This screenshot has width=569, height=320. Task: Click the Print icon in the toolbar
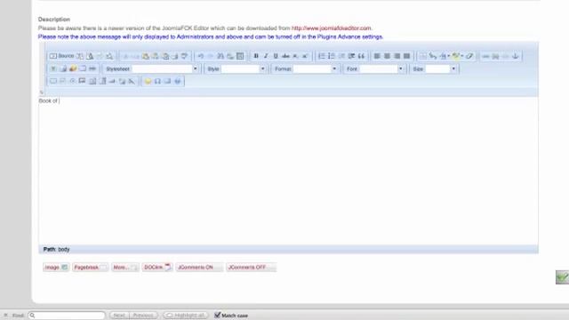coord(175,56)
